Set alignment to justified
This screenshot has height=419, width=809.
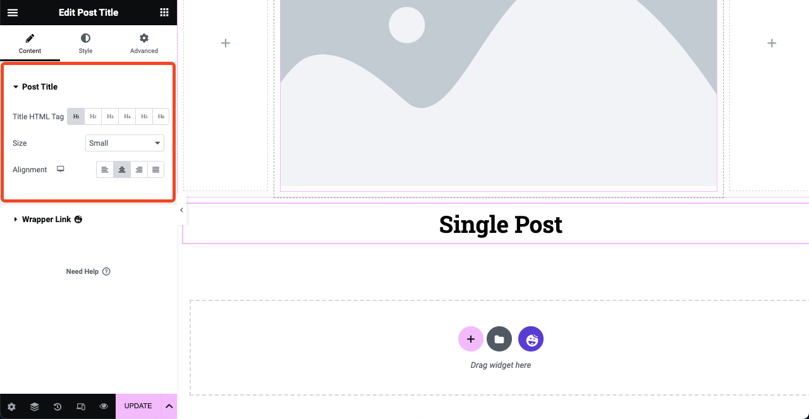(x=155, y=170)
